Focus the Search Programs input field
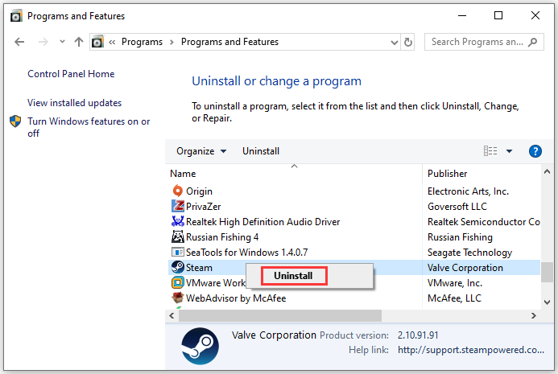The height and width of the screenshot is (374, 558). (477, 42)
